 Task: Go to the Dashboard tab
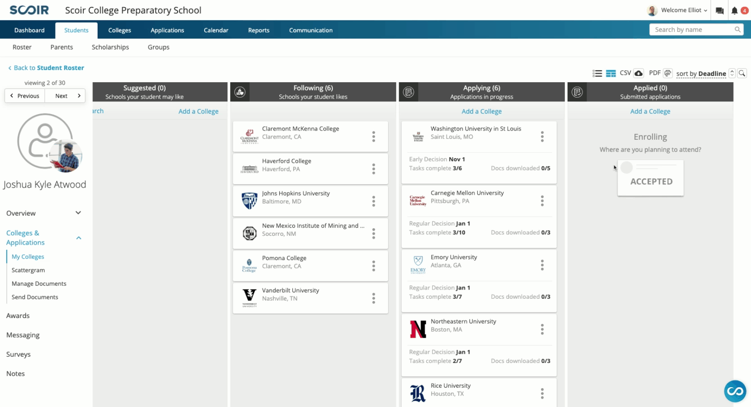click(30, 30)
